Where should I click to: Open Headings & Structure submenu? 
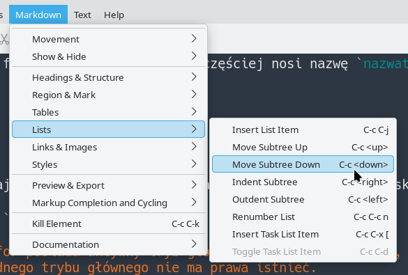point(108,77)
